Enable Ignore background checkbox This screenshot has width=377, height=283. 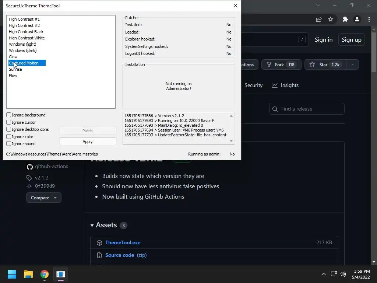(x=9, y=115)
